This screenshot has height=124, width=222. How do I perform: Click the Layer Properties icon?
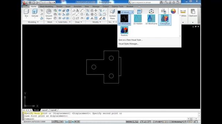coord(163,11)
